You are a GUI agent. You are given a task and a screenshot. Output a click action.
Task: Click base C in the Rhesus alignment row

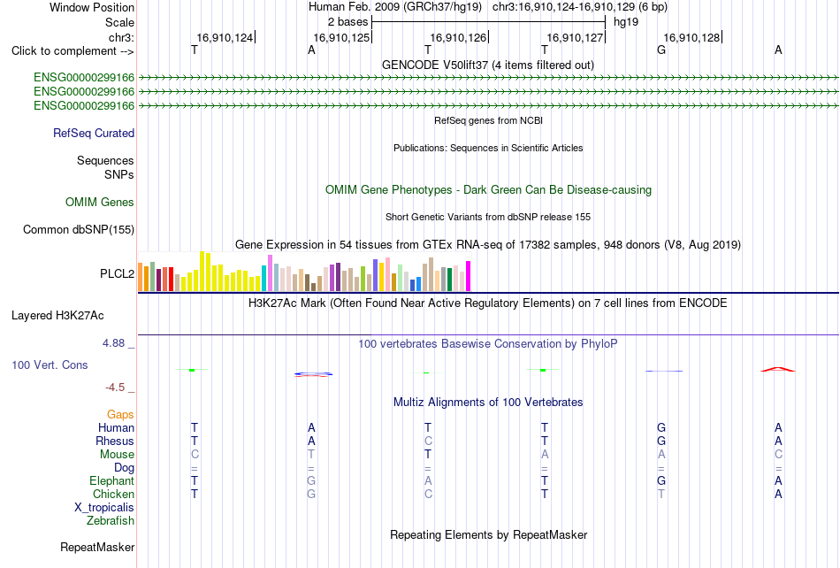[428, 441]
